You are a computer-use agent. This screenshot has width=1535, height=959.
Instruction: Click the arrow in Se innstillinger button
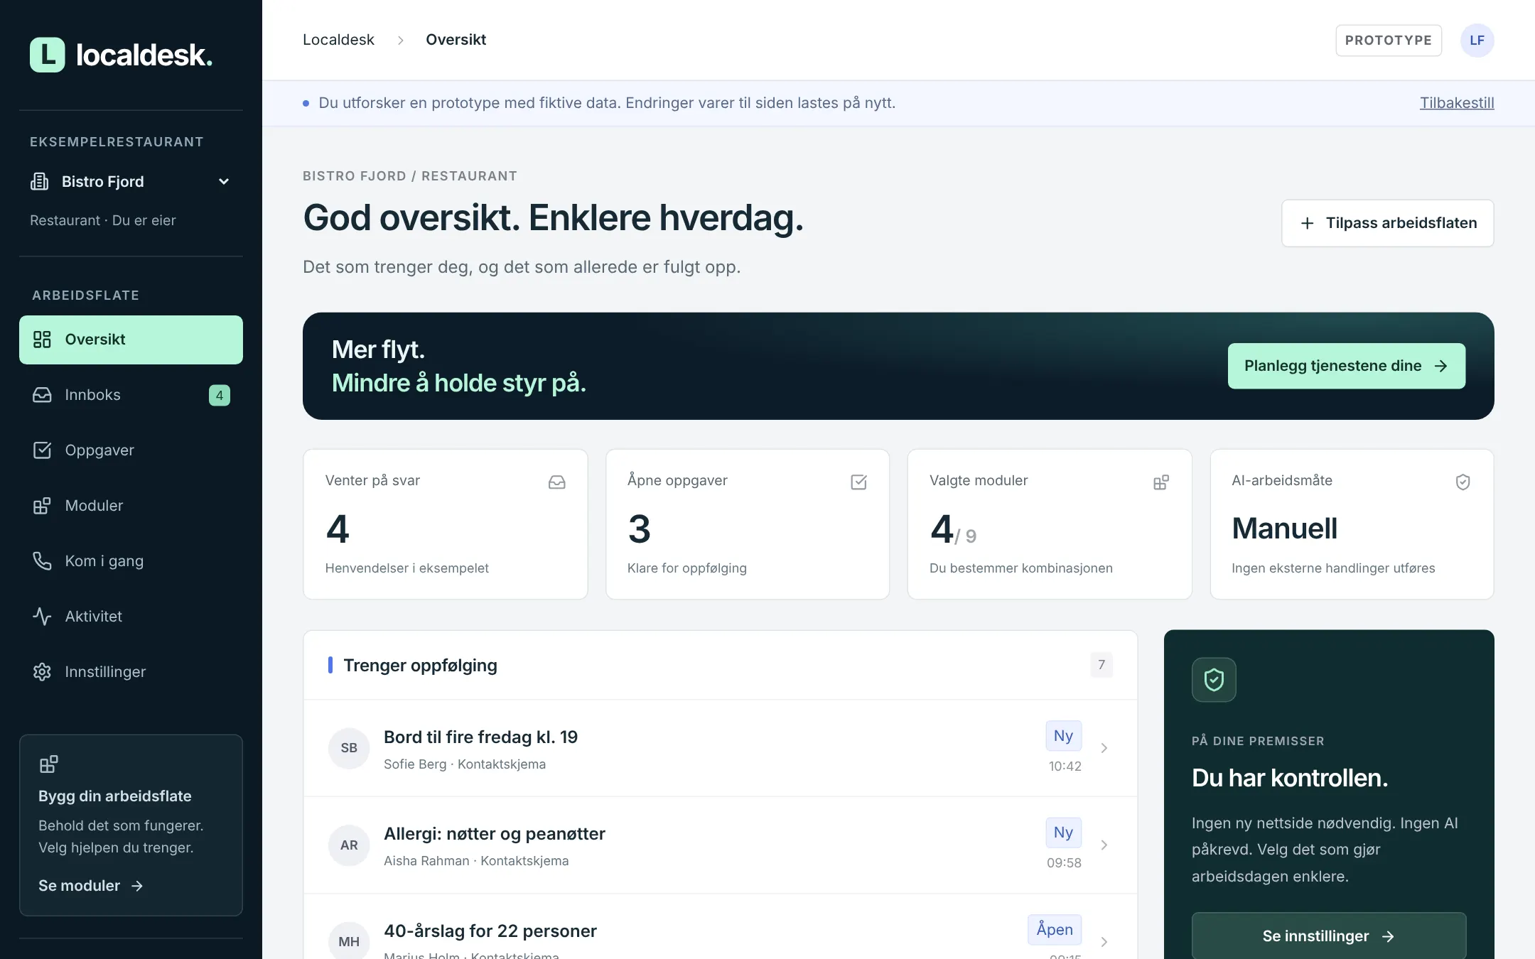(x=1388, y=937)
